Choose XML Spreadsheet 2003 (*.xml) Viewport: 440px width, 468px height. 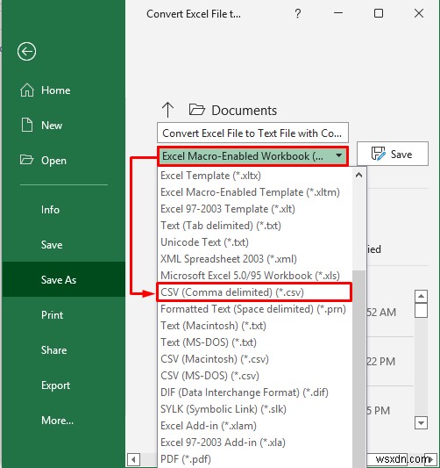tap(254, 259)
